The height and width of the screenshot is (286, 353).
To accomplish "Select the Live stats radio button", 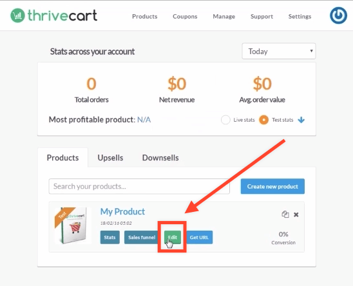I will pyautogui.click(x=225, y=120).
